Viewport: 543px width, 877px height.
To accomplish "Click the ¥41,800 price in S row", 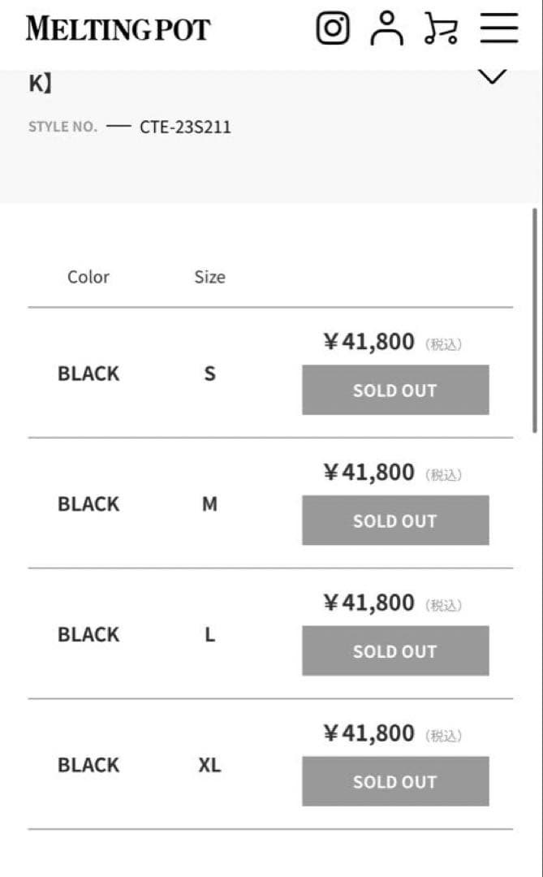I will [369, 342].
